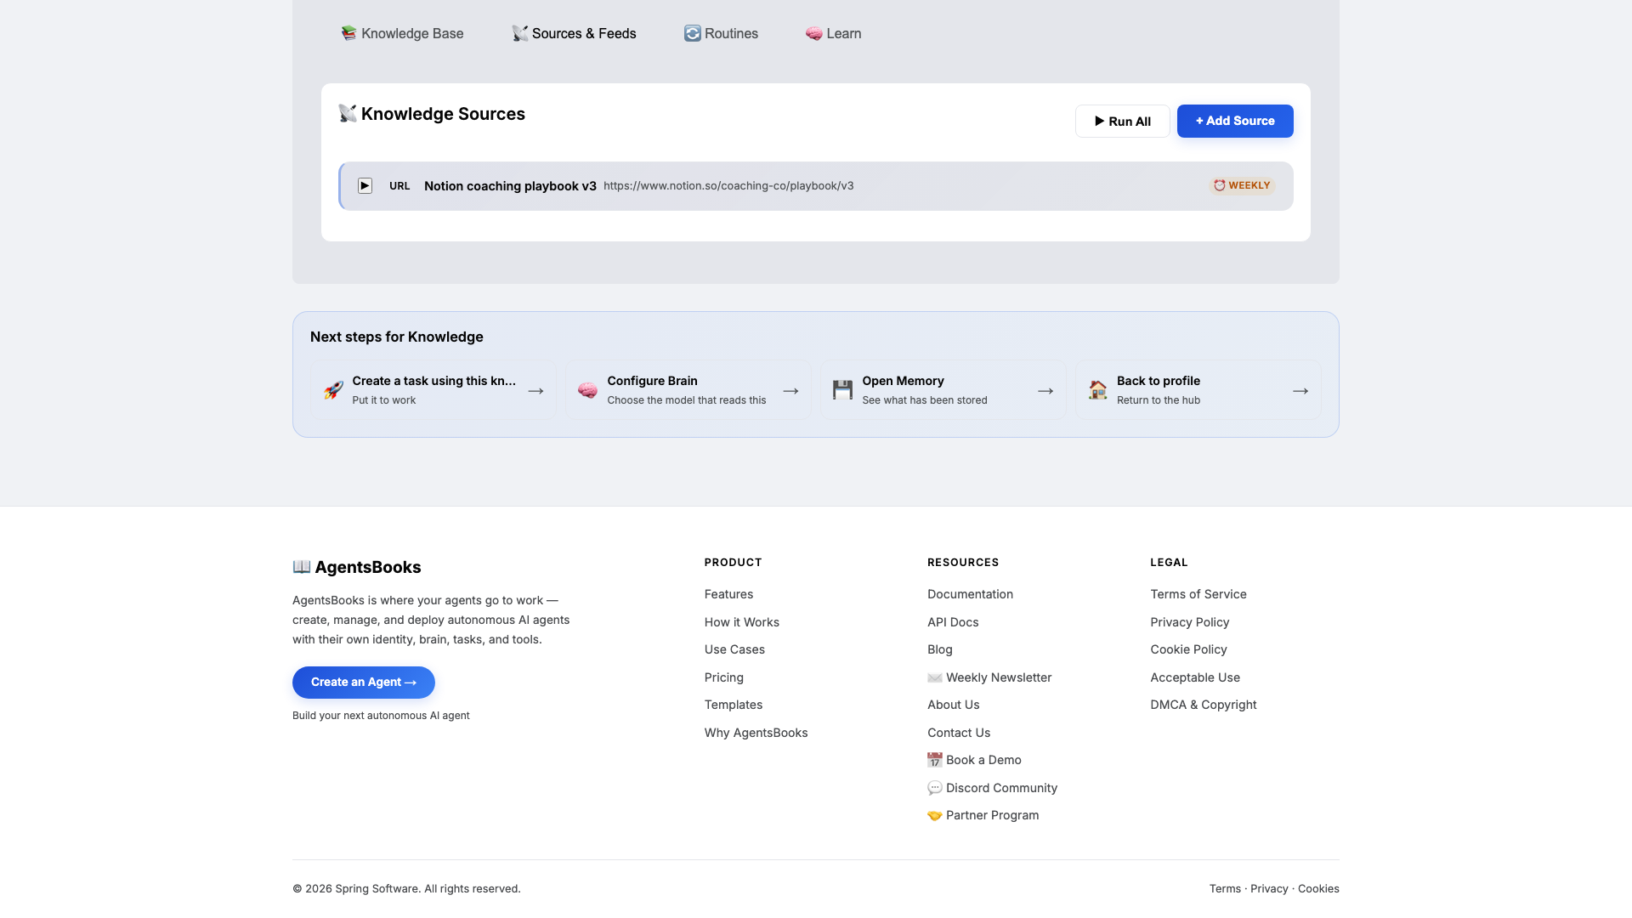Open the Weekly Newsletter link

(x=989, y=677)
